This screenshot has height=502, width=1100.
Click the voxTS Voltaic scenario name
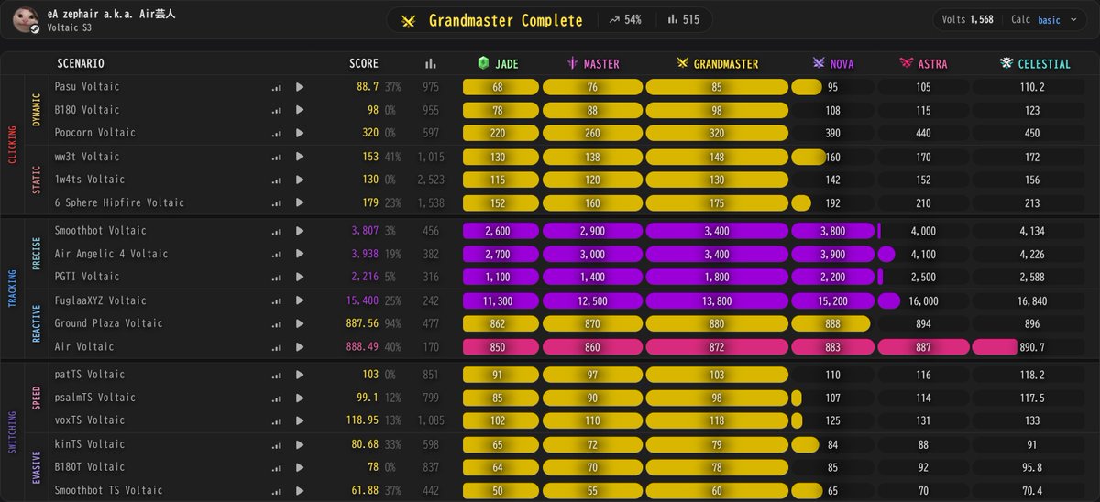coord(89,420)
